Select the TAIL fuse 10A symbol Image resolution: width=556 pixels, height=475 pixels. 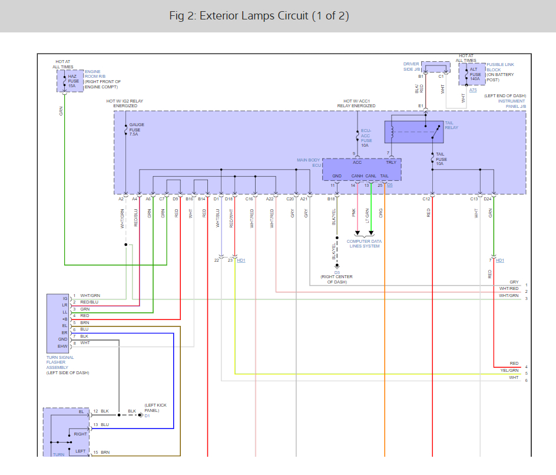pos(432,159)
